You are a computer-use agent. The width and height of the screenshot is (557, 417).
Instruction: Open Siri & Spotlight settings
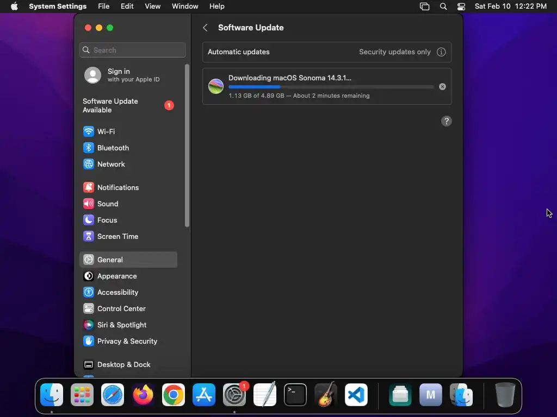[x=128, y=325]
